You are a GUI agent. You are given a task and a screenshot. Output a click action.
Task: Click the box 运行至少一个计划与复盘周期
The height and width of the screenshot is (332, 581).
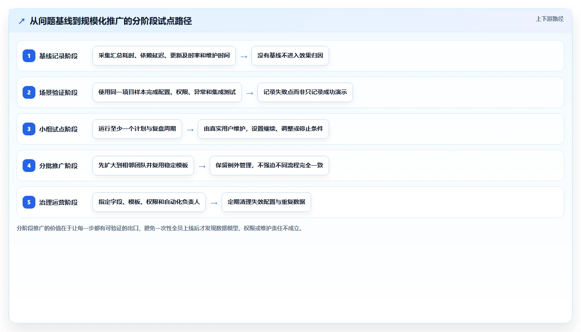coord(137,129)
